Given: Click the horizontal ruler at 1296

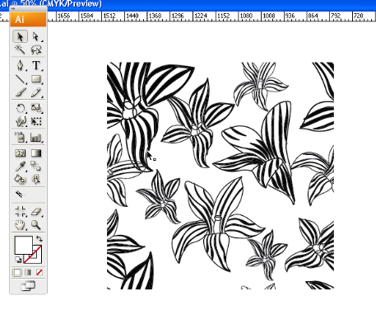Looking at the screenshot, I should [x=178, y=16].
